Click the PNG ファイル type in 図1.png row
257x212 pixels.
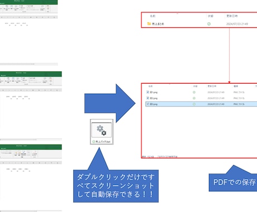tap(239, 92)
